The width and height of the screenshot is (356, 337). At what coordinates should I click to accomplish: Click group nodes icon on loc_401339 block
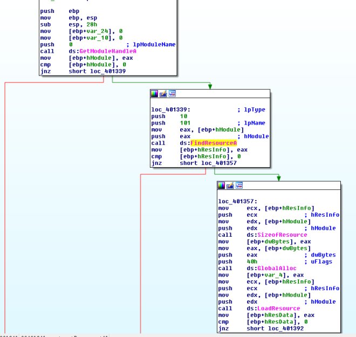point(172,93)
